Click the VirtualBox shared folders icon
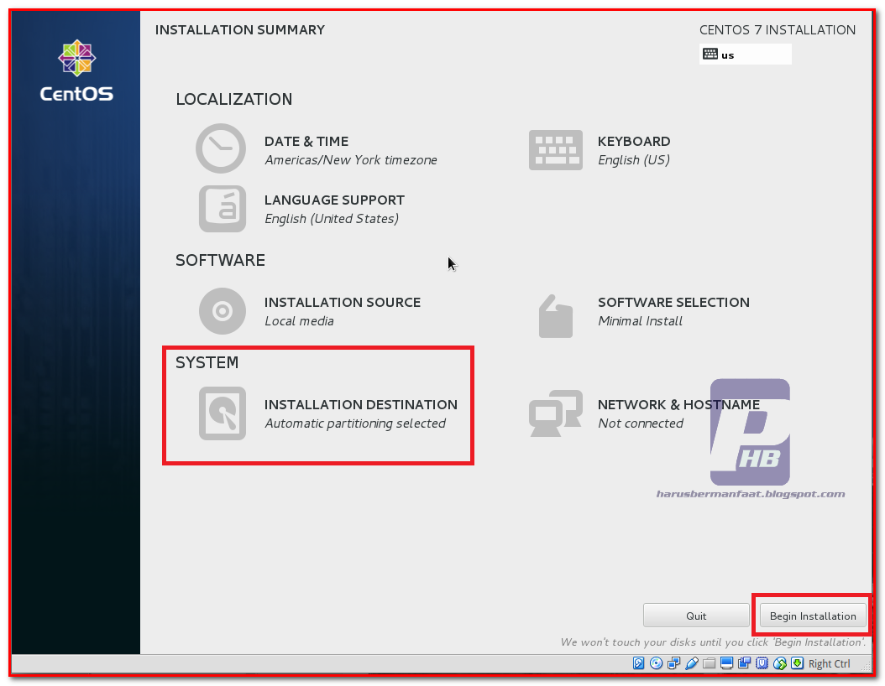Viewport: 885px width, 686px height. pyautogui.click(x=709, y=663)
